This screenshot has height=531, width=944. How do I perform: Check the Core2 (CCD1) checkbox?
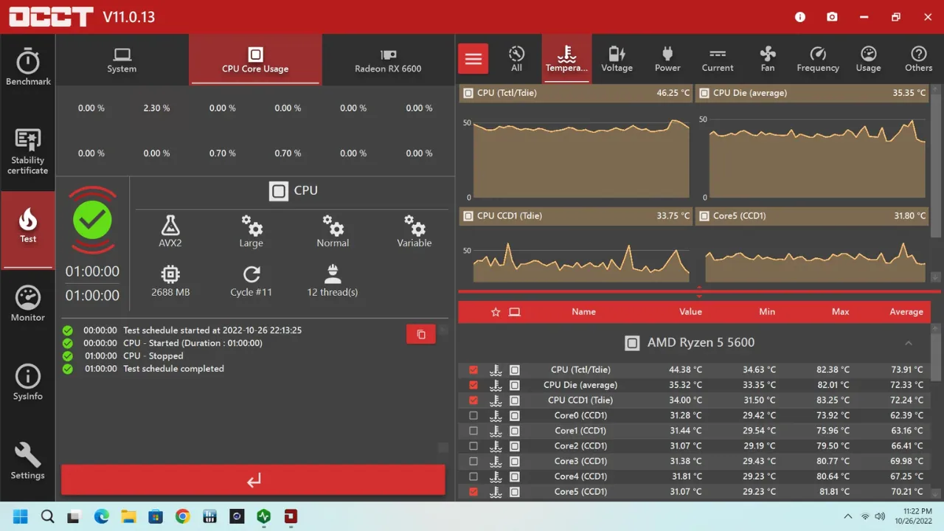[473, 446]
